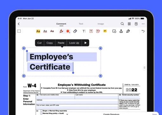The height and width of the screenshot is (115, 162).
Task: Select the dashed rectangle selection tool
Action: [x=19, y=31]
